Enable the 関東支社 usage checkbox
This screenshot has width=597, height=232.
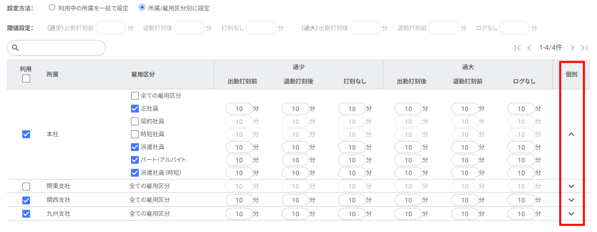point(26,186)
